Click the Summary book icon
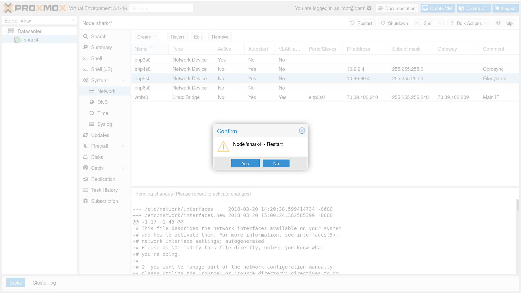The image size is (521, 293). point(85,47)
